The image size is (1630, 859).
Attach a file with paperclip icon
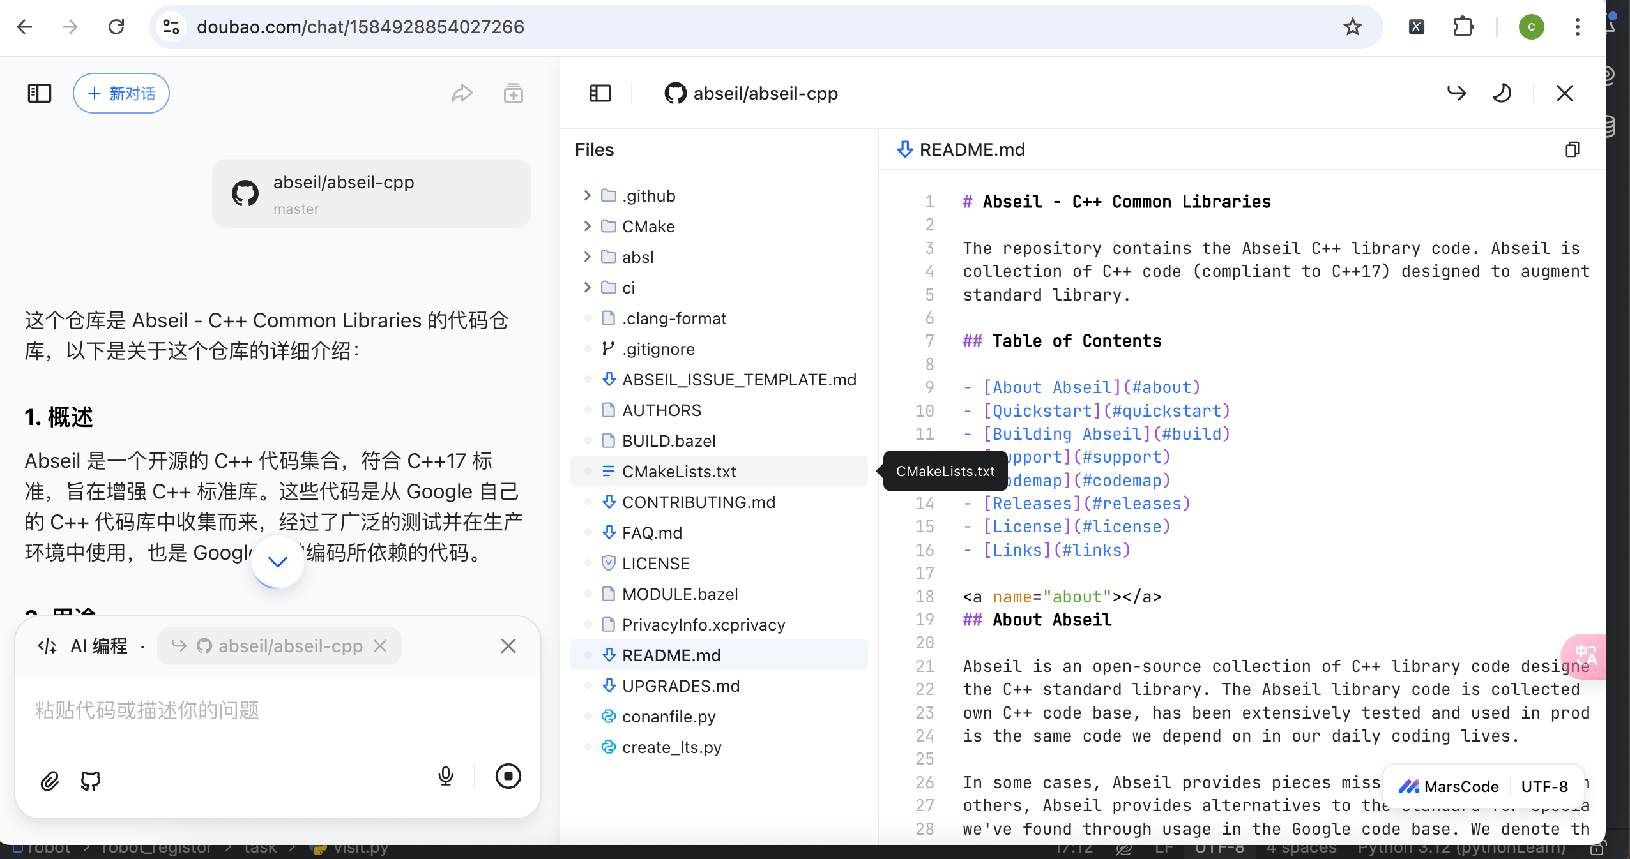pyautogui.click(x=50, y=781)
